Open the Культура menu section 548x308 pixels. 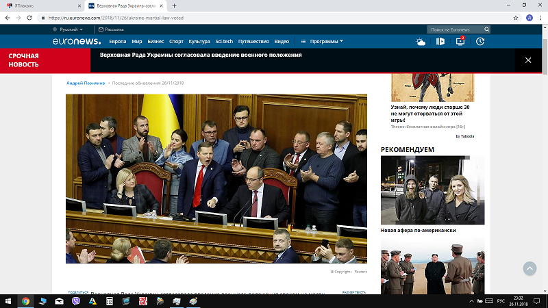pos(199,42)
